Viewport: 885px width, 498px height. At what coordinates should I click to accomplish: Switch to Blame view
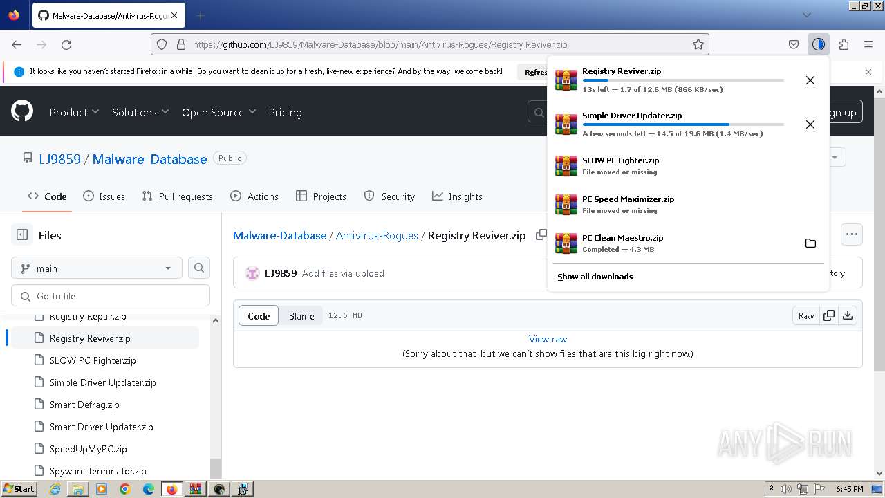point(301,315)
